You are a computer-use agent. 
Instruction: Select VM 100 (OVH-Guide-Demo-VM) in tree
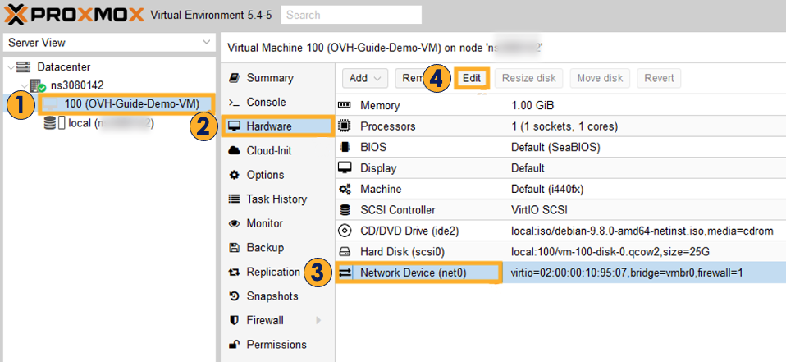tap(132, 104)
